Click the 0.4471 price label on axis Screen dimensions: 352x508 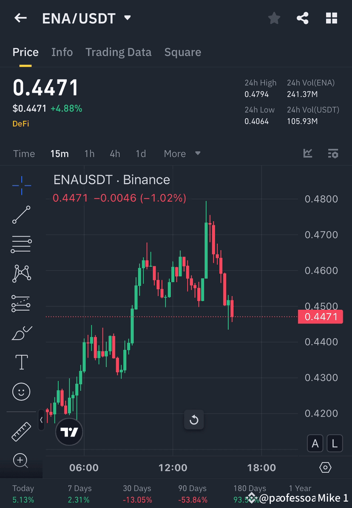[321, 317]
